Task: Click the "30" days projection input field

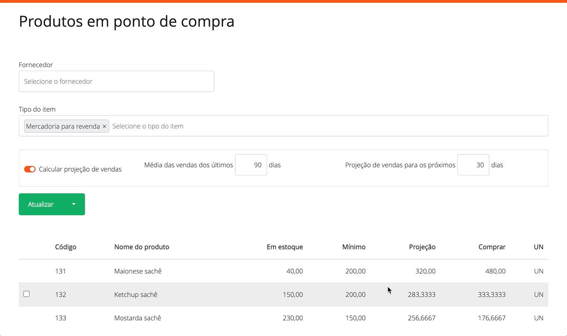Action: point(473,165)
